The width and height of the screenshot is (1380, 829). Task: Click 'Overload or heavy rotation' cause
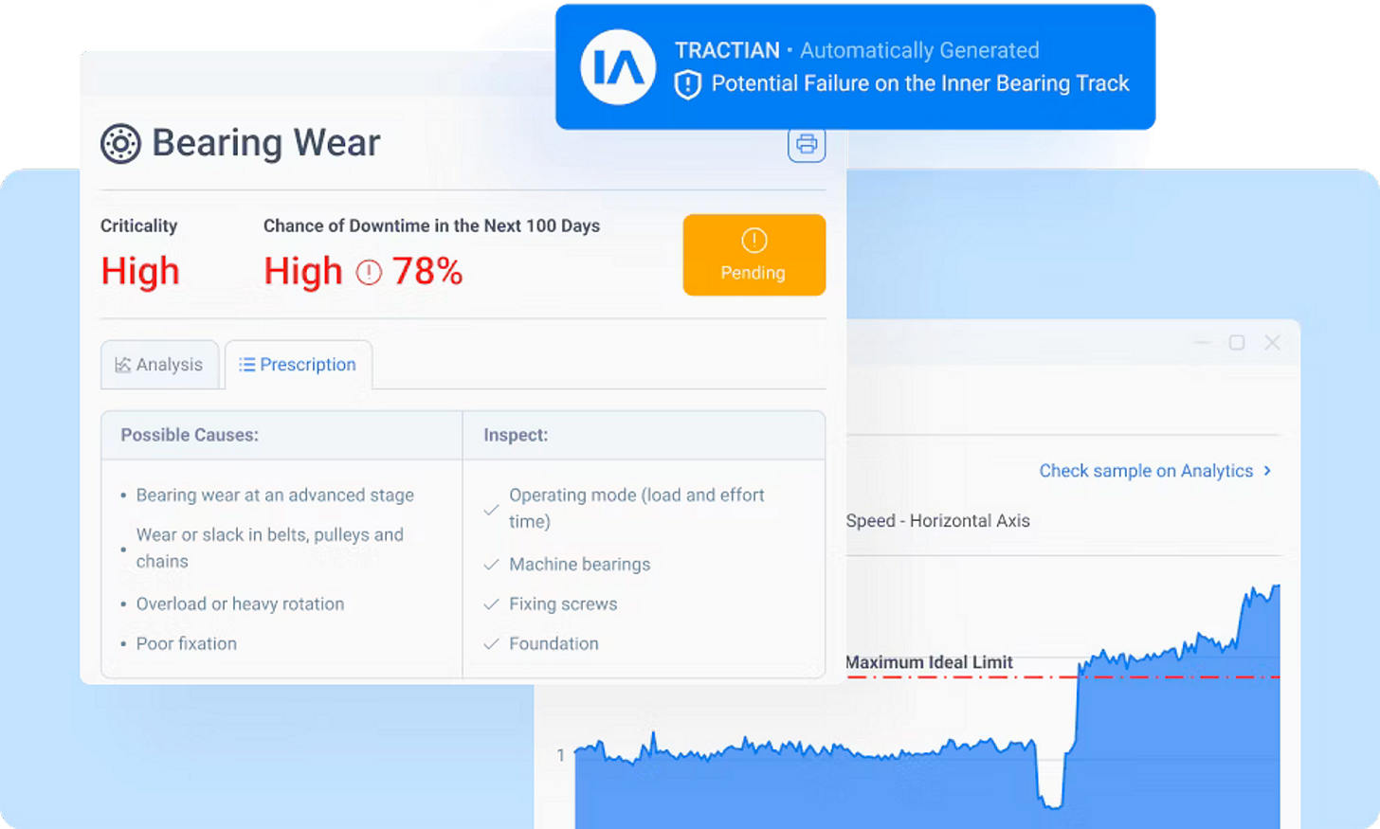240,604
